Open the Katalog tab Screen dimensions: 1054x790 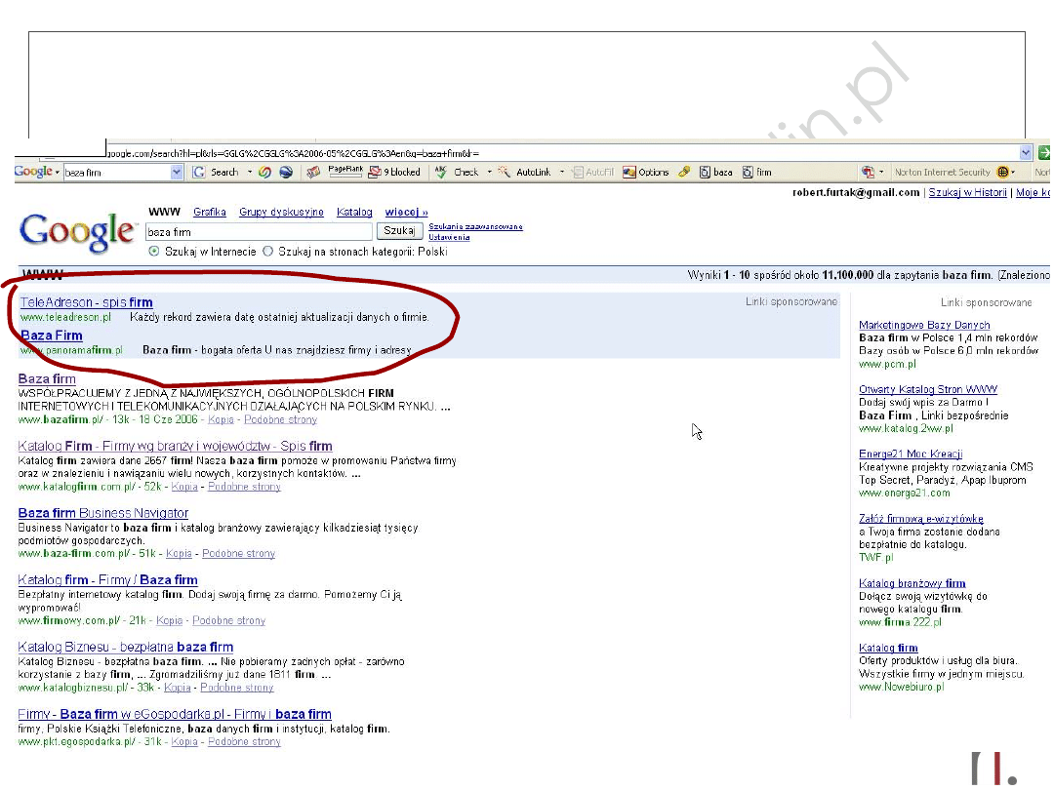click(x=354, y=213)
